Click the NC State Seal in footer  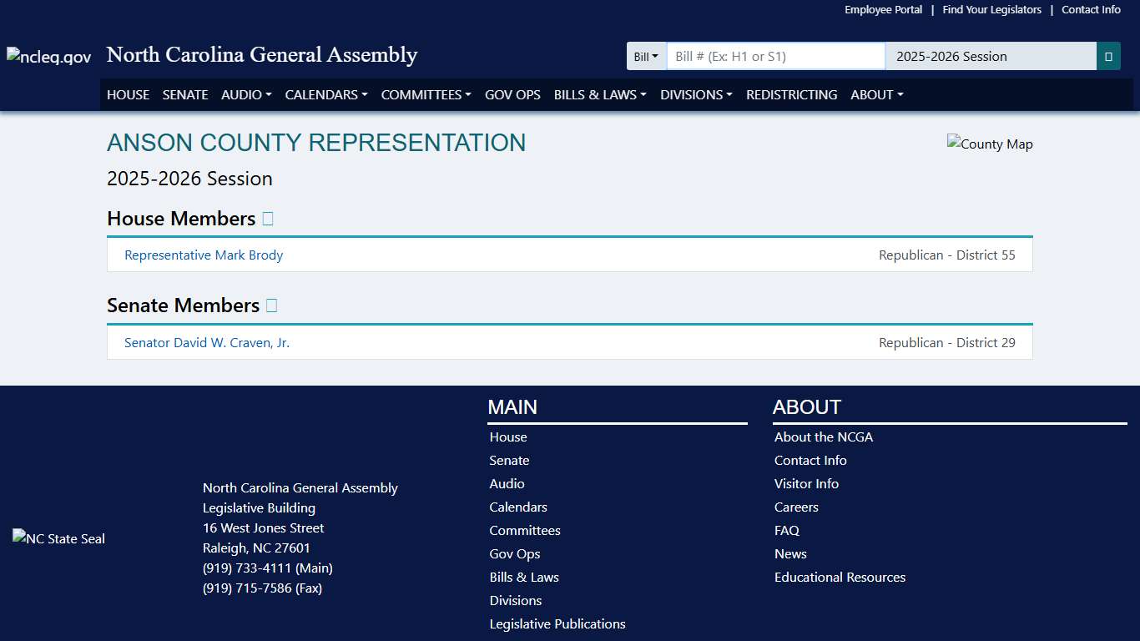(x=58, y=538)
